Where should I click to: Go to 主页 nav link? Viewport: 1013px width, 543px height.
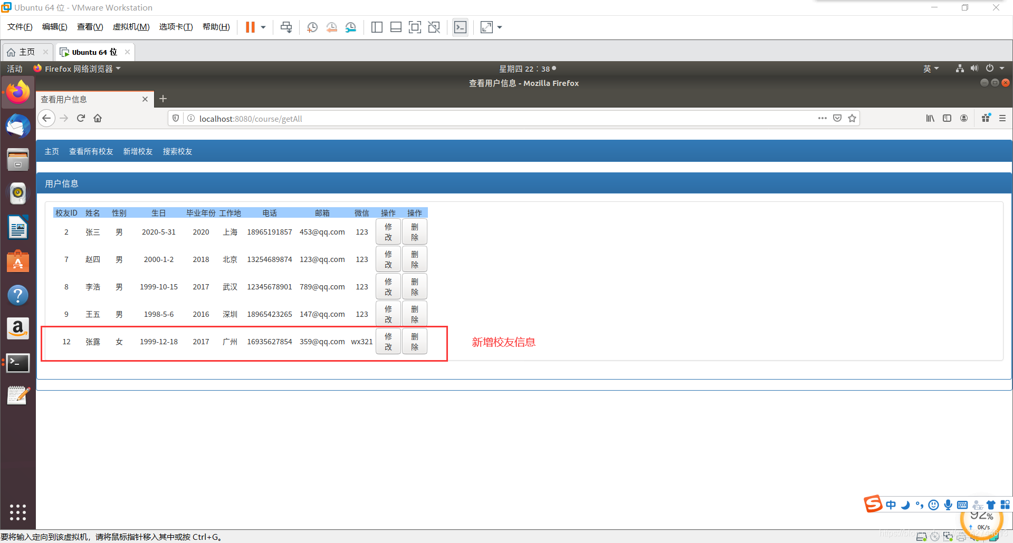coord(52,151)
